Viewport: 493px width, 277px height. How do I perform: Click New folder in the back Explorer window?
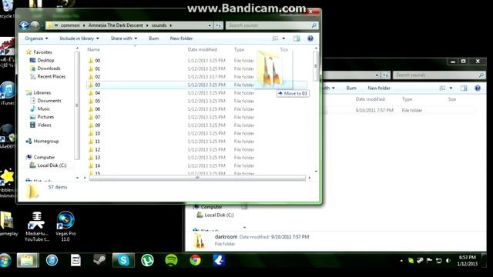point(379,88)
